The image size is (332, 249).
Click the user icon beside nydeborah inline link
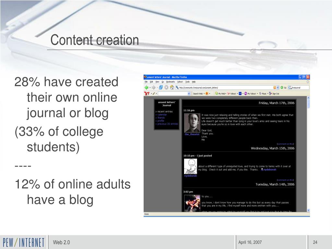coord(262,169)
